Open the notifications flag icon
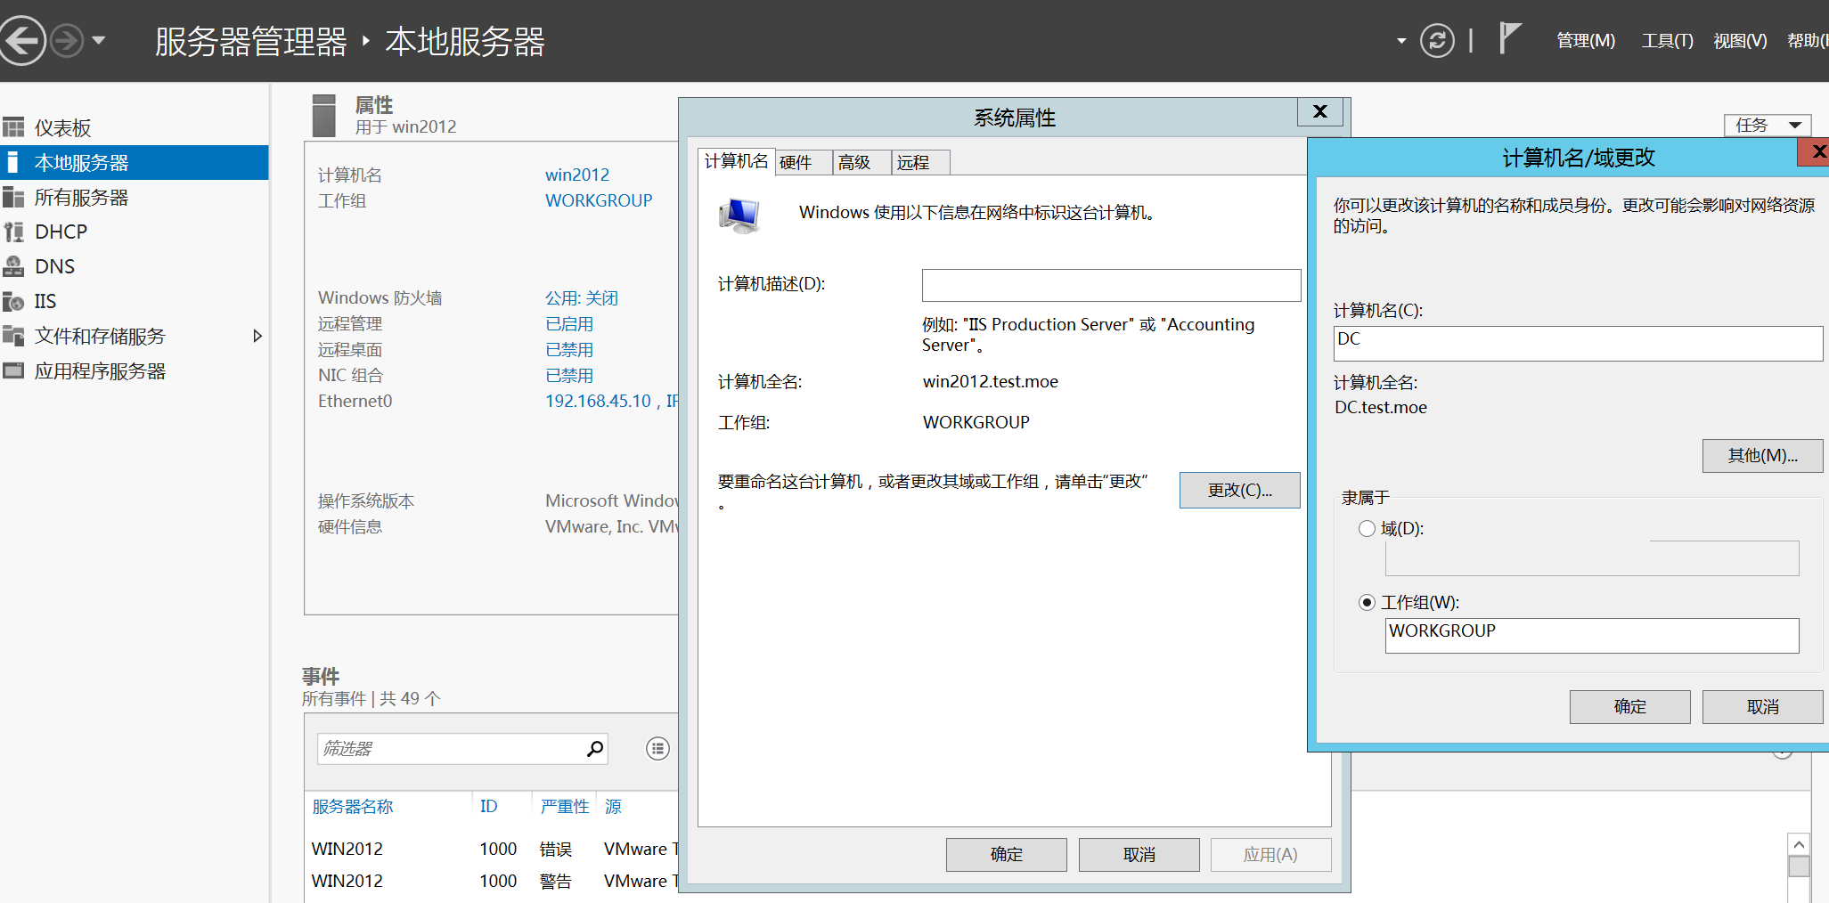 pyautogui.click(x=1508, y=38)
